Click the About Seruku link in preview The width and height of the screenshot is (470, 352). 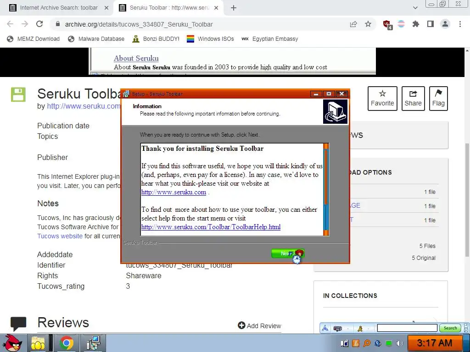point(136,58)
